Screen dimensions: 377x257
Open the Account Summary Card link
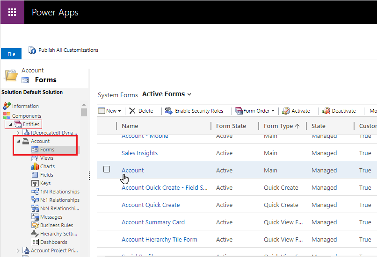[x=153, y=222]
